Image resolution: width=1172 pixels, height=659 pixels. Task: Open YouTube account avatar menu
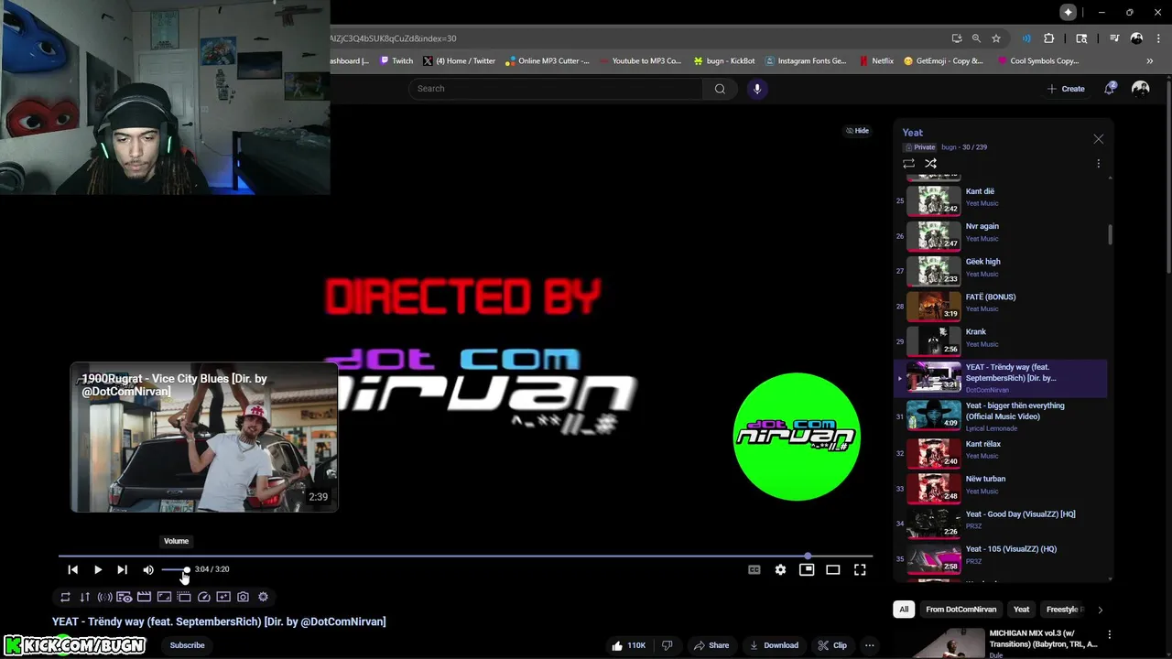point(1140,89)
